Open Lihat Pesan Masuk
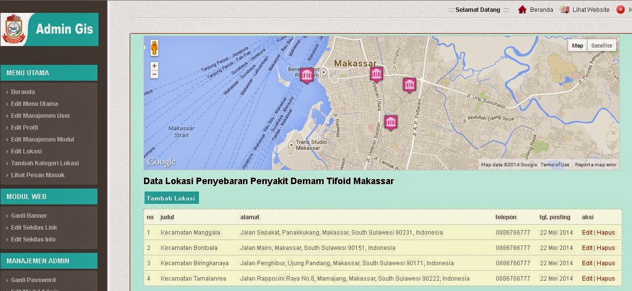The width and height of the screenshot is (632, 291). pos(38,175)
